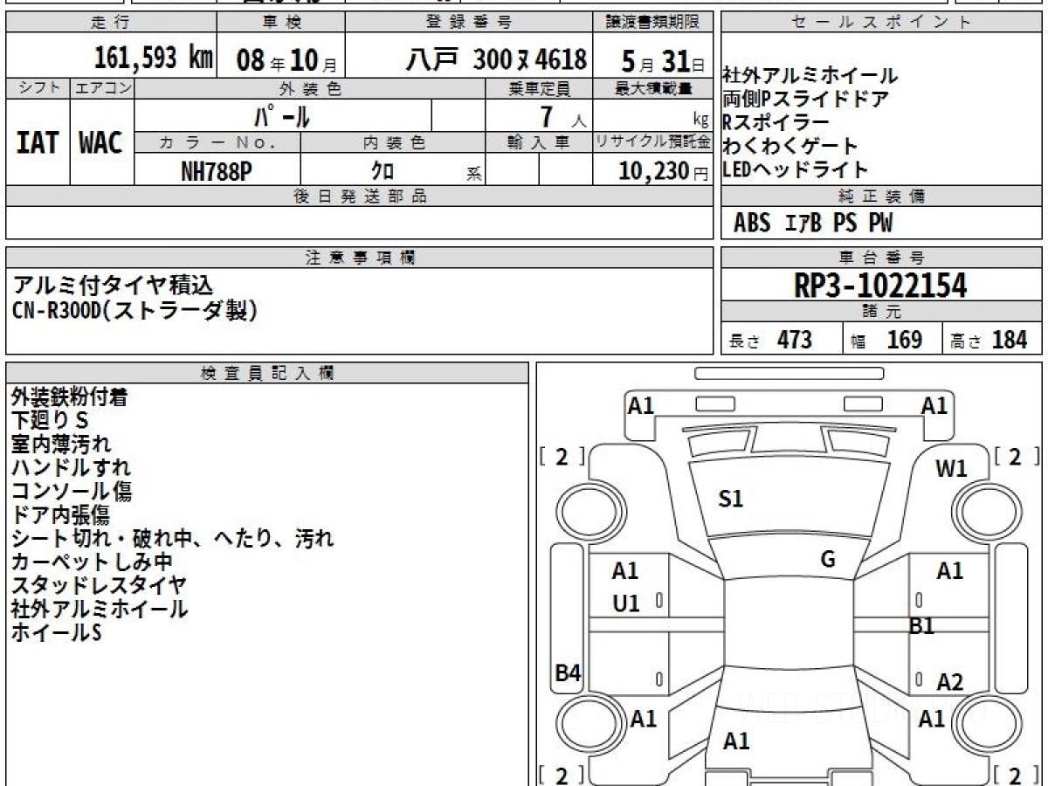Select the A2 damage mark
The image size is (1048, 786).
950,682
